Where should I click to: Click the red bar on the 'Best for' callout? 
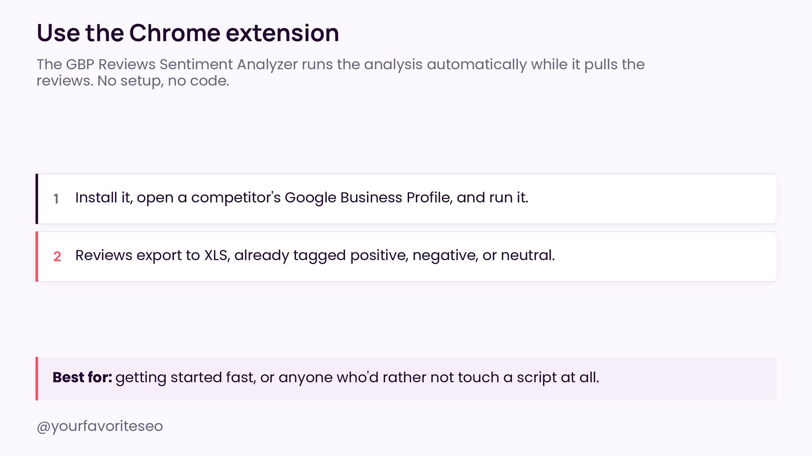(37, 378)
